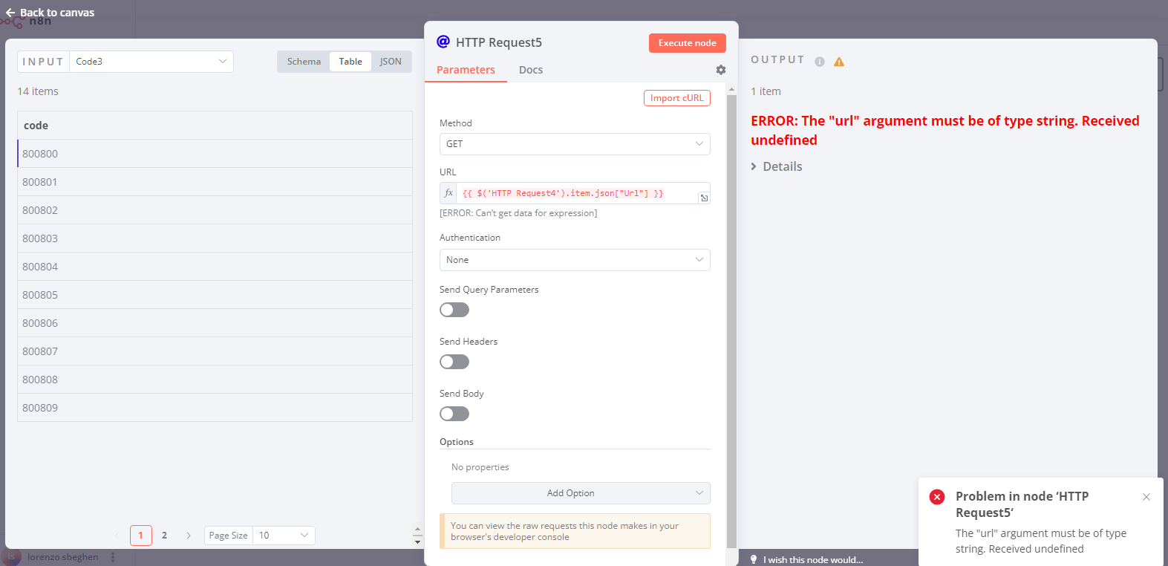This screenshot has width=1168, height=566.
Task: Click the output warning triangle icon
Action: click(839, 62)
